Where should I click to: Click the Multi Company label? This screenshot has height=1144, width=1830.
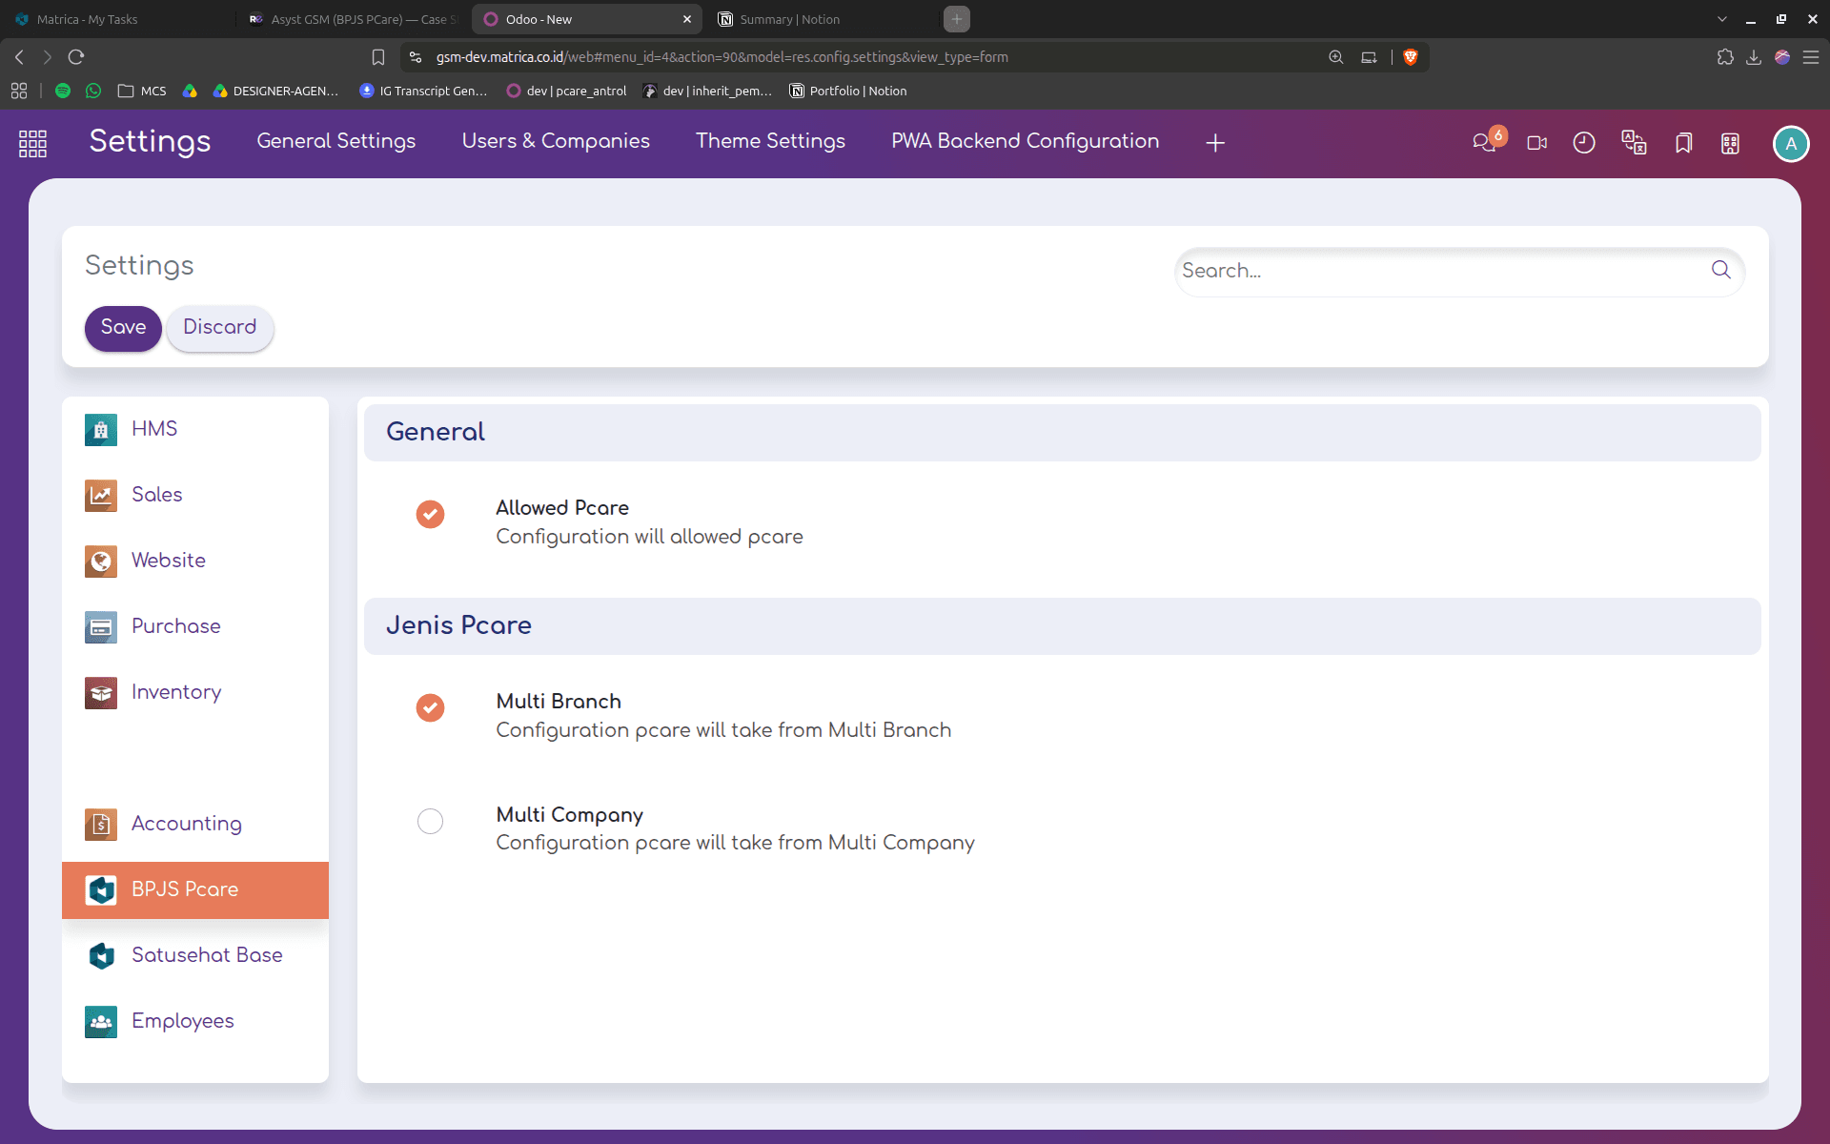click(x=569, y=815)
